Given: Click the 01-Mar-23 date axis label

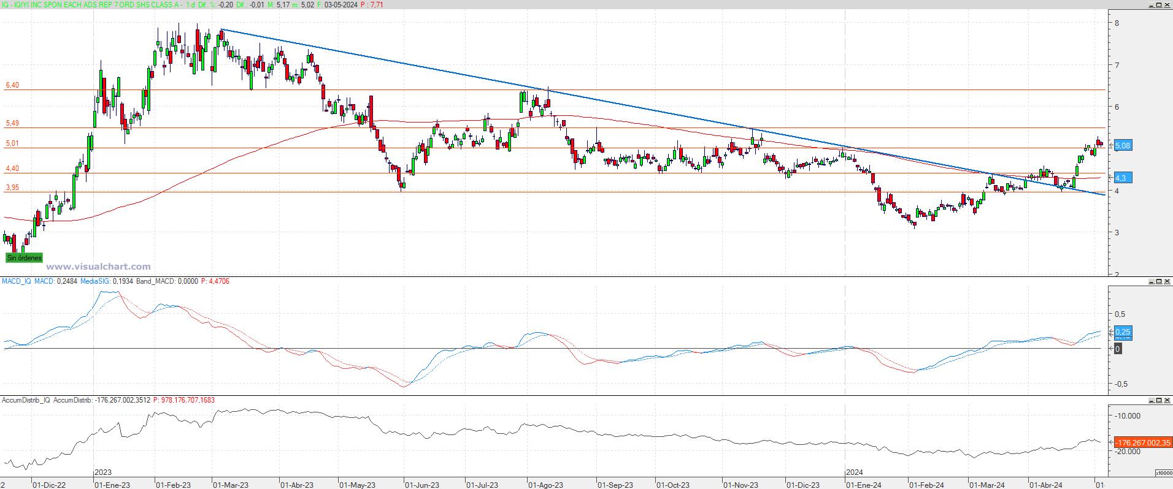Looking at the screenshot, I should pyautogui.click(x=231, y=485).
